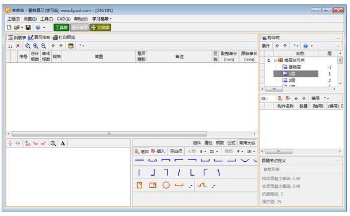This screenshot has height=216, width=350.
Task: Click the 空白行 blank row button
Action: click(x=176, y=151)
